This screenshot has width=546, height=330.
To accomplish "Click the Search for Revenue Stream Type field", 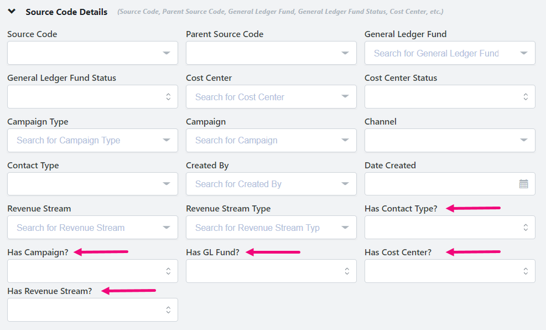I will click(260, 227).
